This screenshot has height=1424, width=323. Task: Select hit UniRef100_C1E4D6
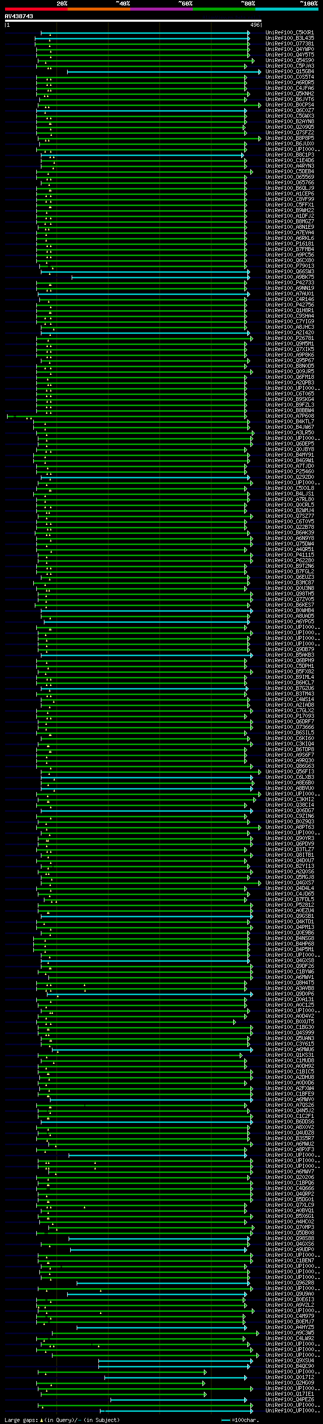(290, 160)
